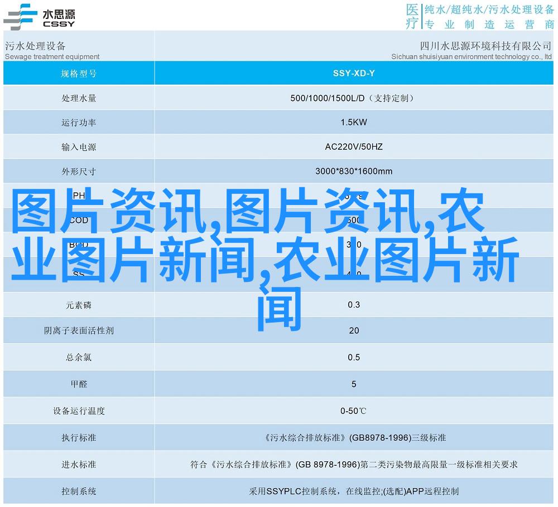Click the 设备运行温度 row label
The width and height of the screenshot is (558, 507).
[x=79, y=411]
